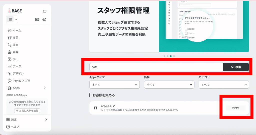Open the 価格 dropdown
Viewport: 256px width, 135px height.
[x=169, y=85]
